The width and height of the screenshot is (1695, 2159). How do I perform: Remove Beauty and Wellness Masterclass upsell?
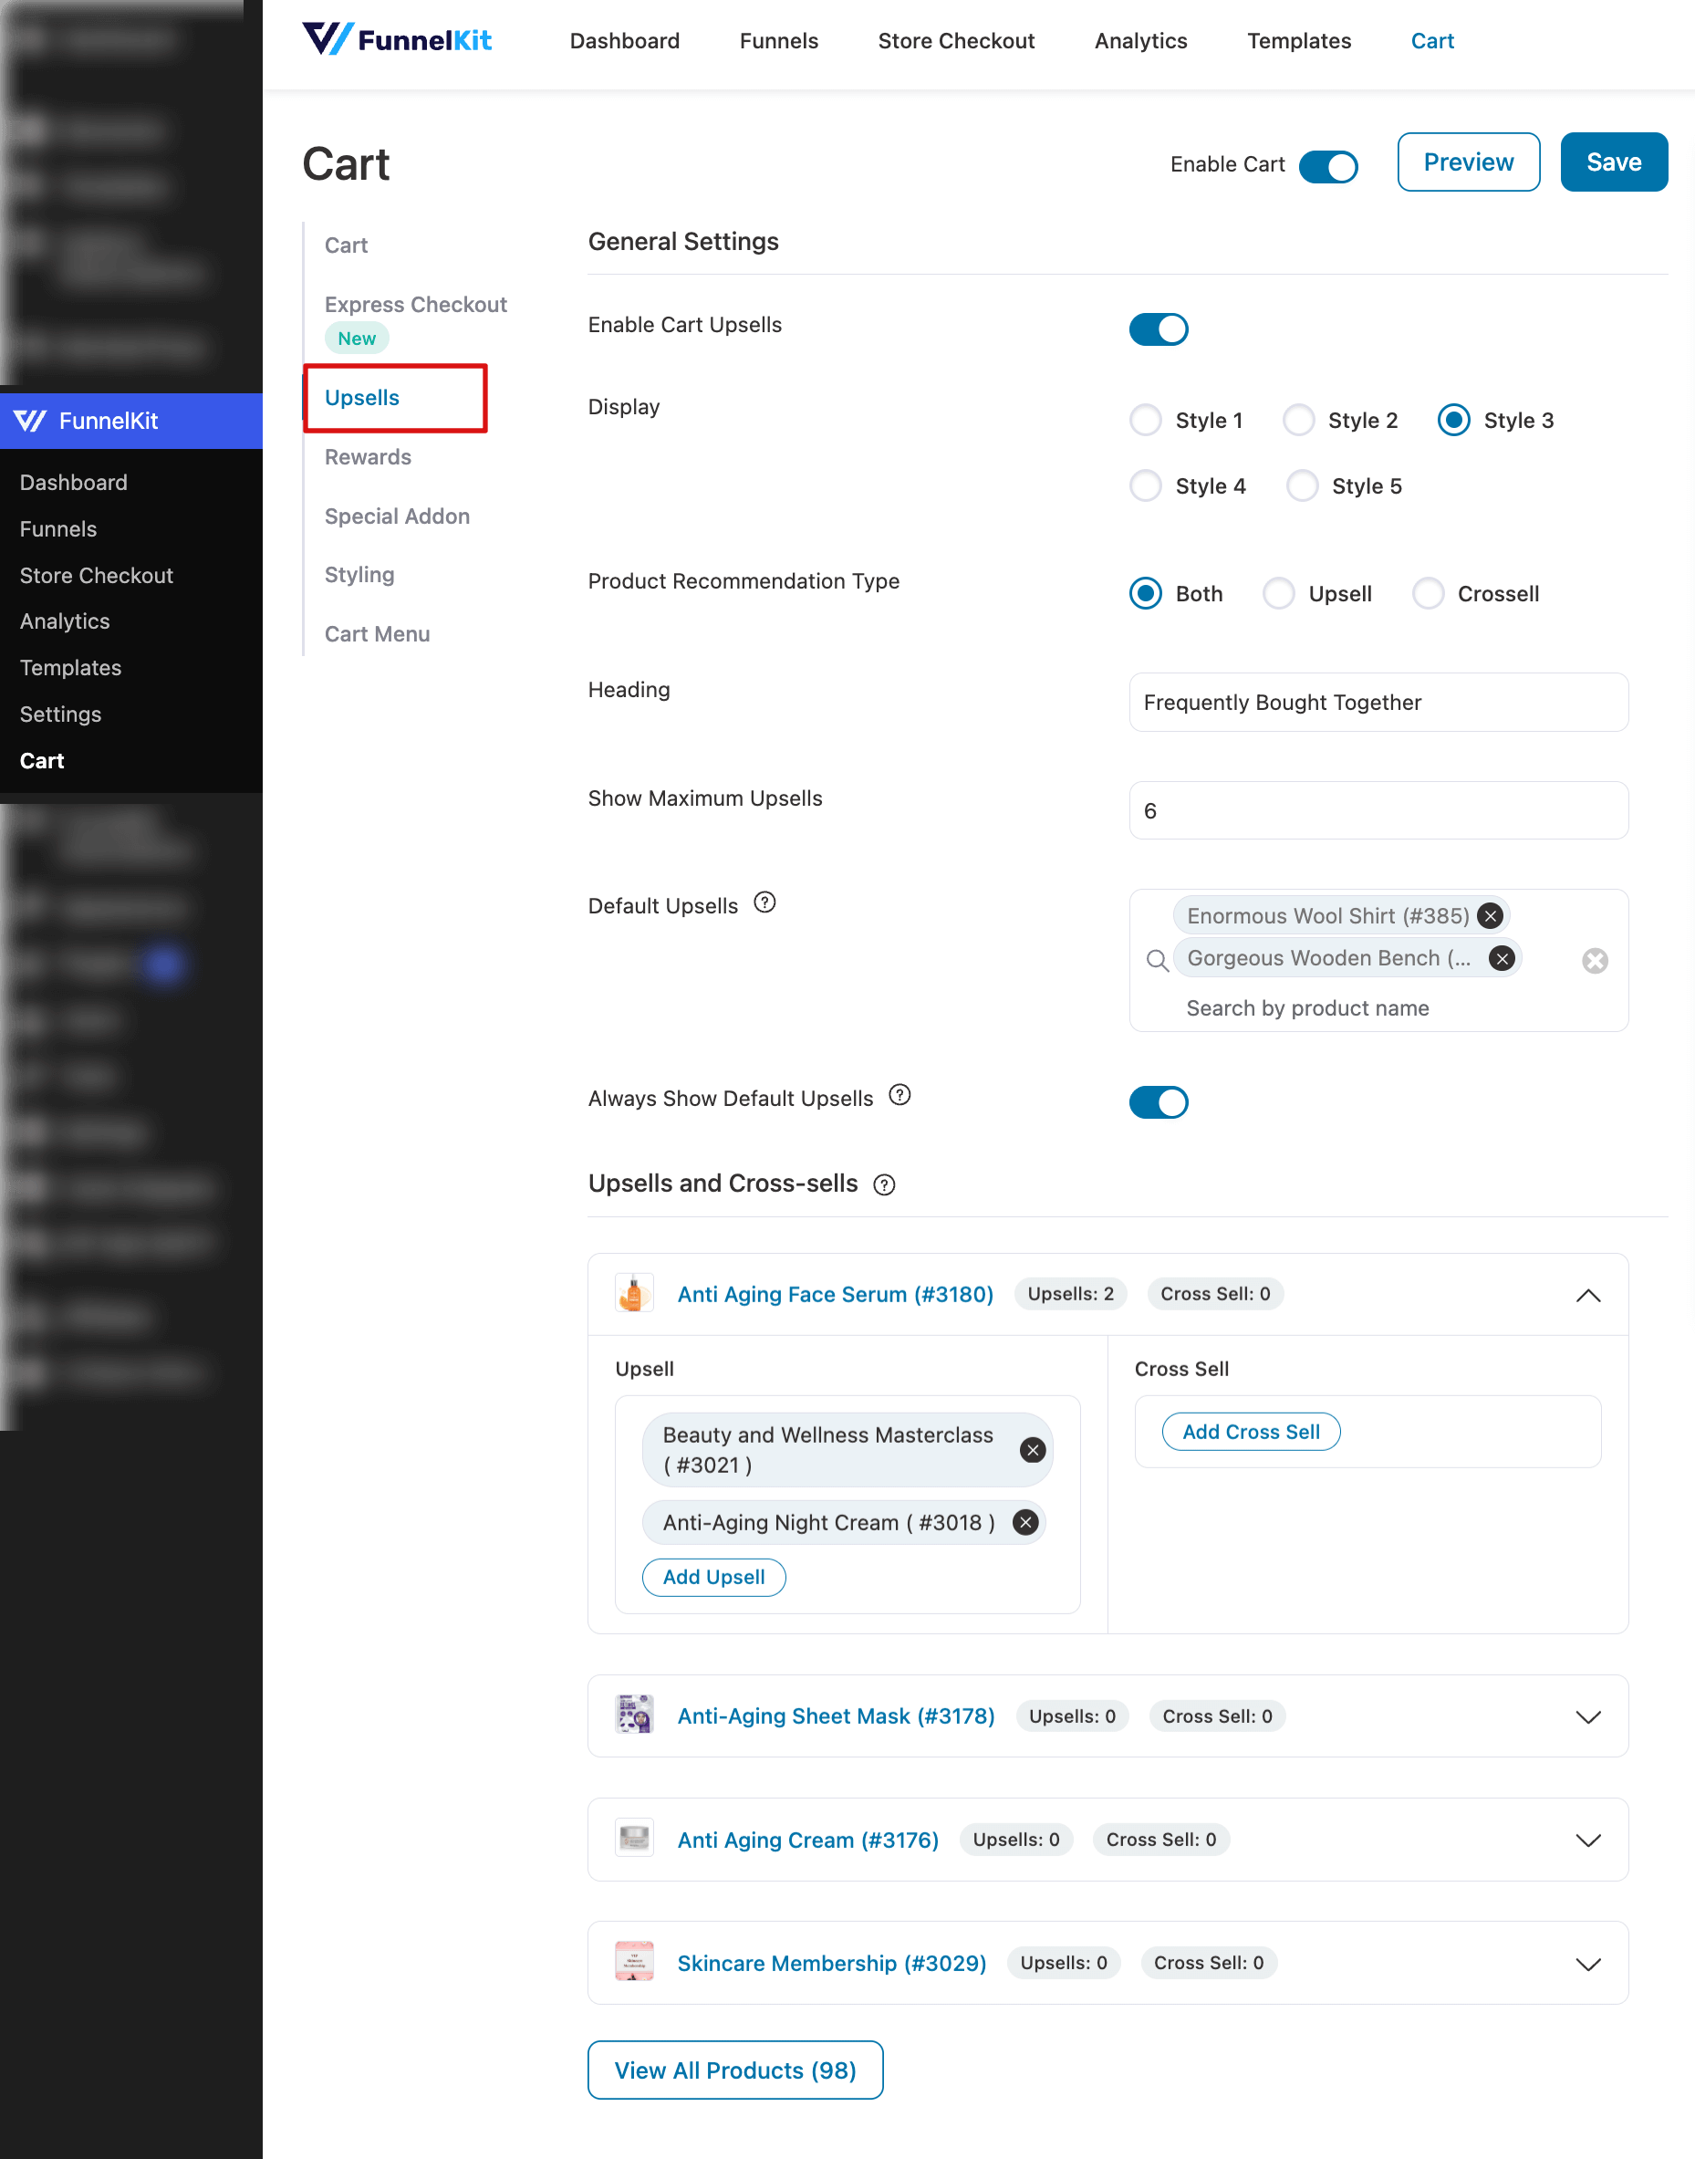pos(1032,1449)
